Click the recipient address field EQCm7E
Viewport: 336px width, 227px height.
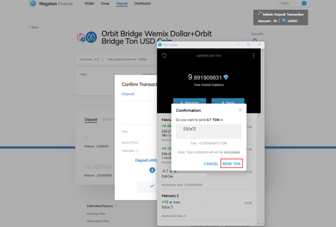(209, 131)
